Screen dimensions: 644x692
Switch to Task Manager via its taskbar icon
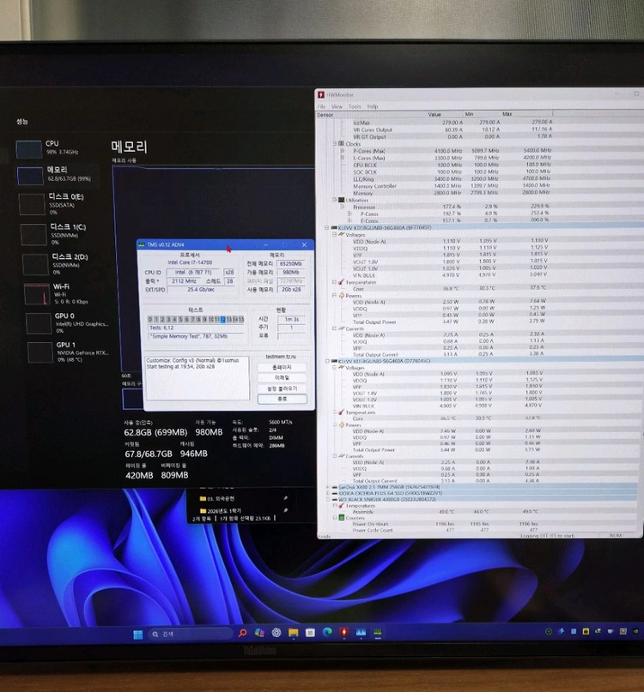click(x=361, y=632)
